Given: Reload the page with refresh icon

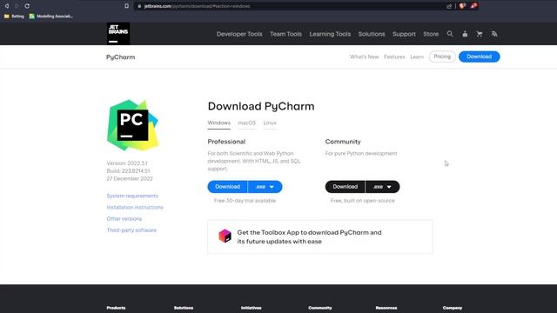Looking at the screenshot, I should [27, 6].
